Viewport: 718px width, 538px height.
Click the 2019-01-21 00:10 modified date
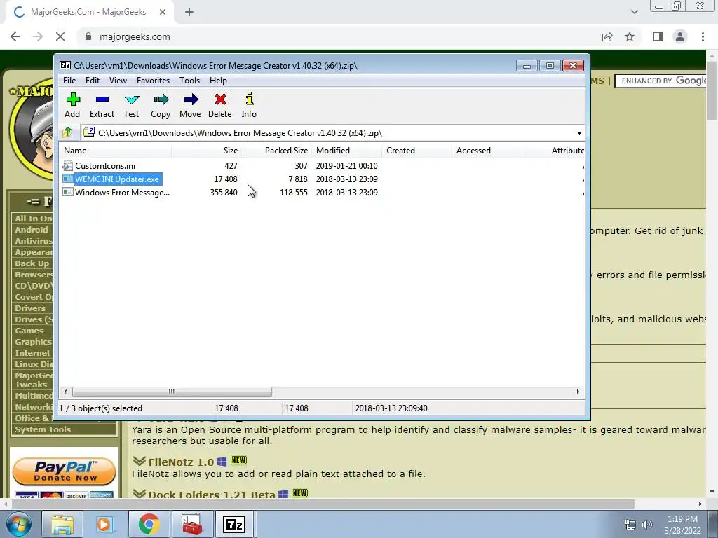[x=346, y=166]
